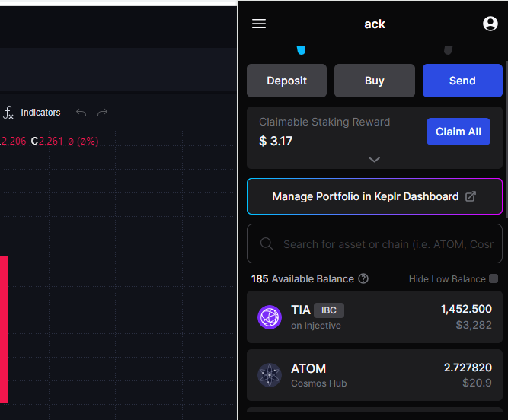Enable the Hide Low Balance checkbox
Viewport: 508px width, 420px height.
click(494, 278)
